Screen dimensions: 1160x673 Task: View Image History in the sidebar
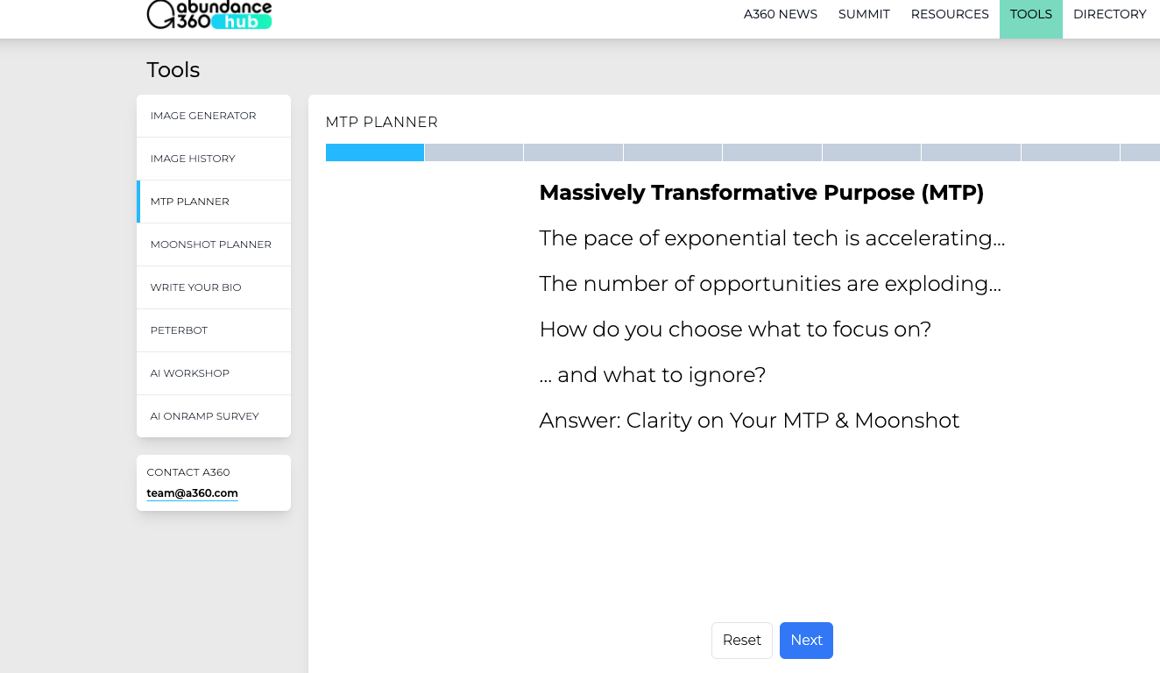coord(193,159)
